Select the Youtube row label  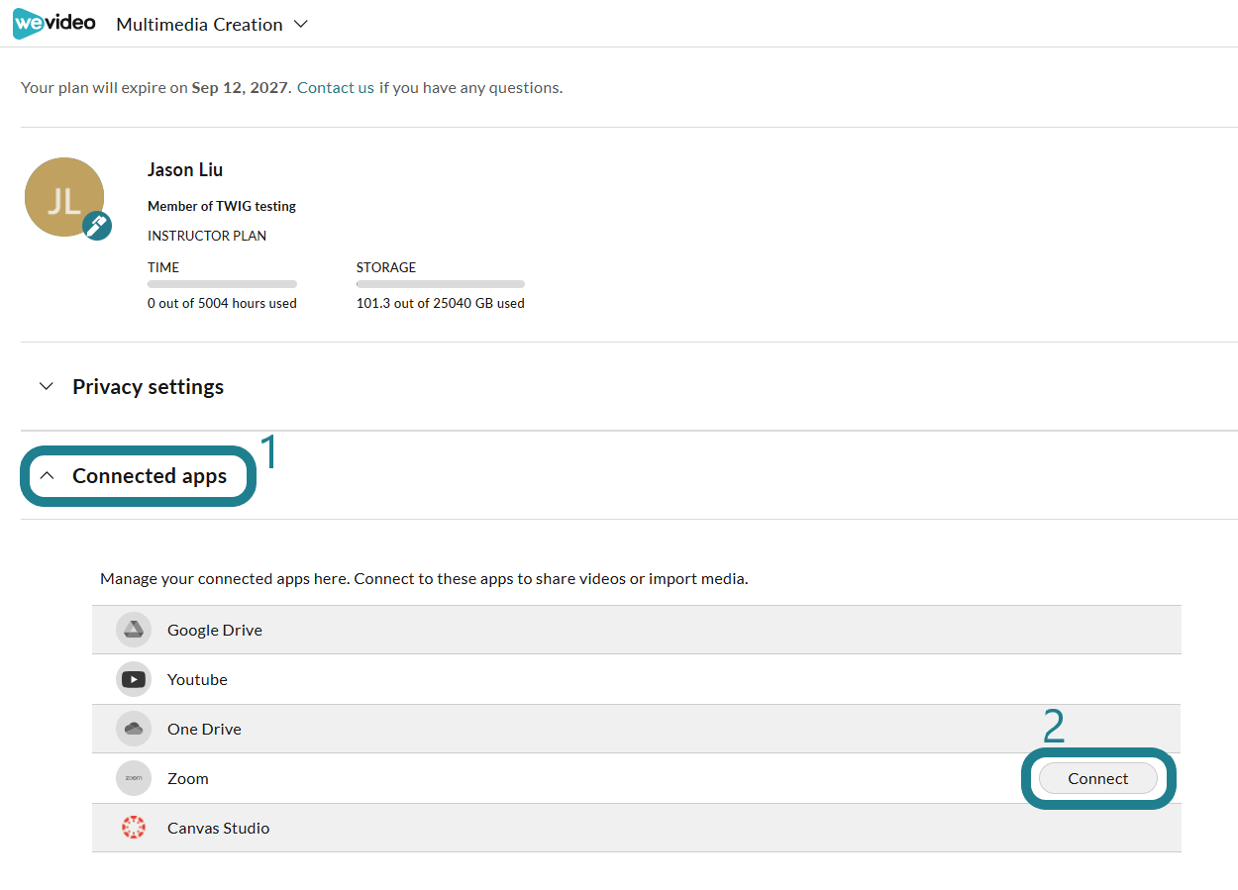(197, 679)
